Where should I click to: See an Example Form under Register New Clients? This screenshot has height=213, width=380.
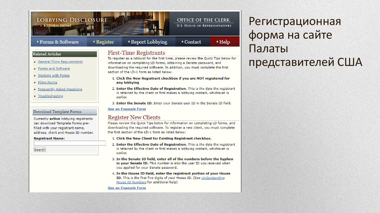[x=127, y=188]
